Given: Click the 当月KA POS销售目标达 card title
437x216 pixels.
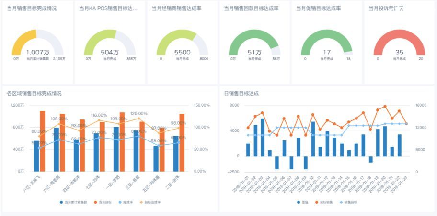Looking at the screenshot, I should coord(108,8).
